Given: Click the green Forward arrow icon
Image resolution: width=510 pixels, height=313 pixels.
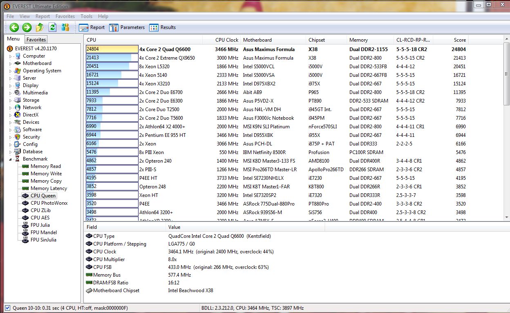Looking at the screenshot, I should click(x=27, y=27).
